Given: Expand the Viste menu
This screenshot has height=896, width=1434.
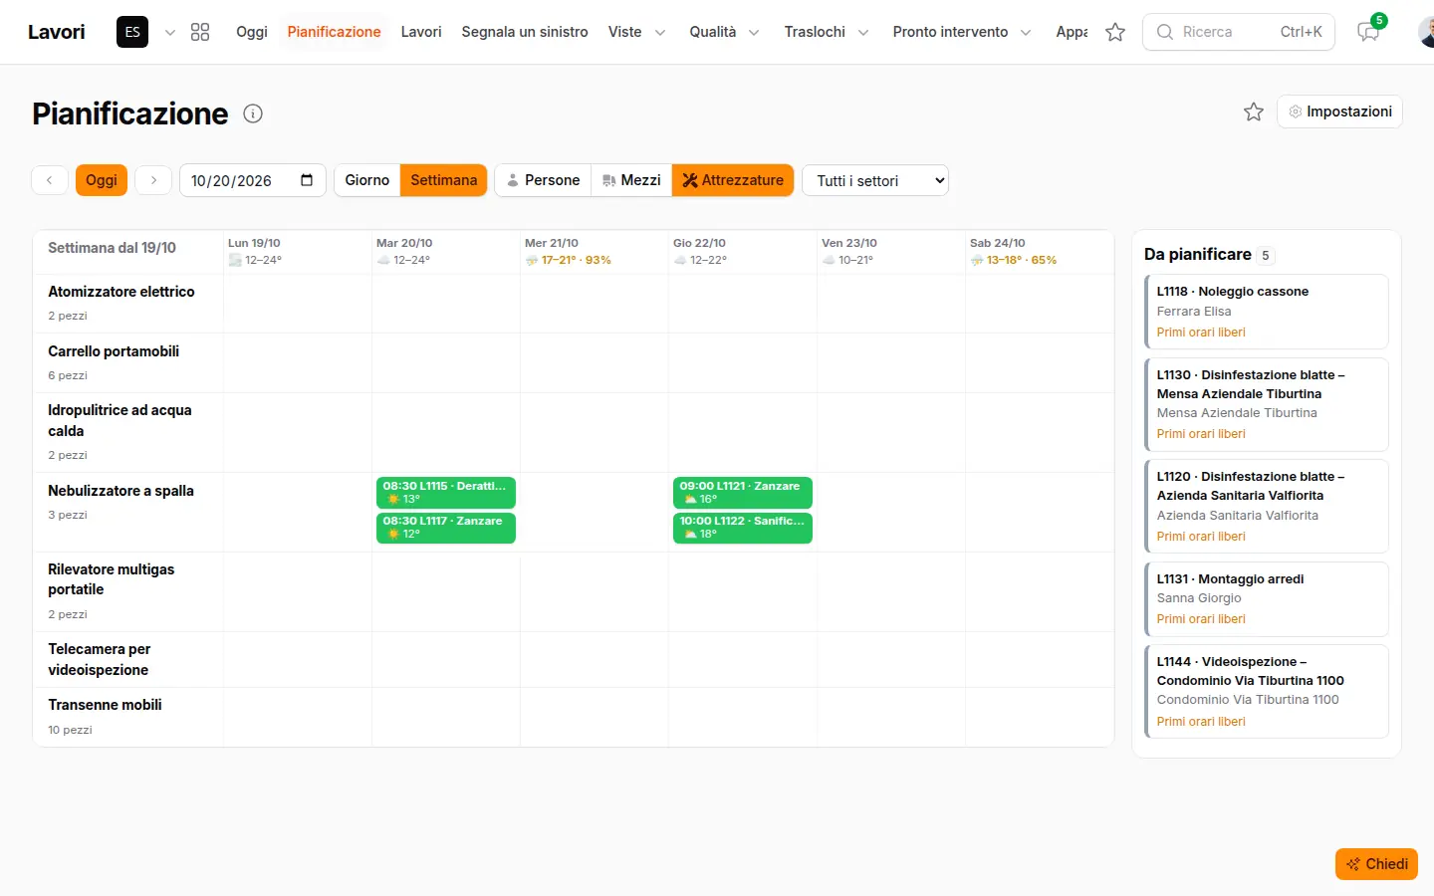Looking at the screenshot, I should [636, 32].
